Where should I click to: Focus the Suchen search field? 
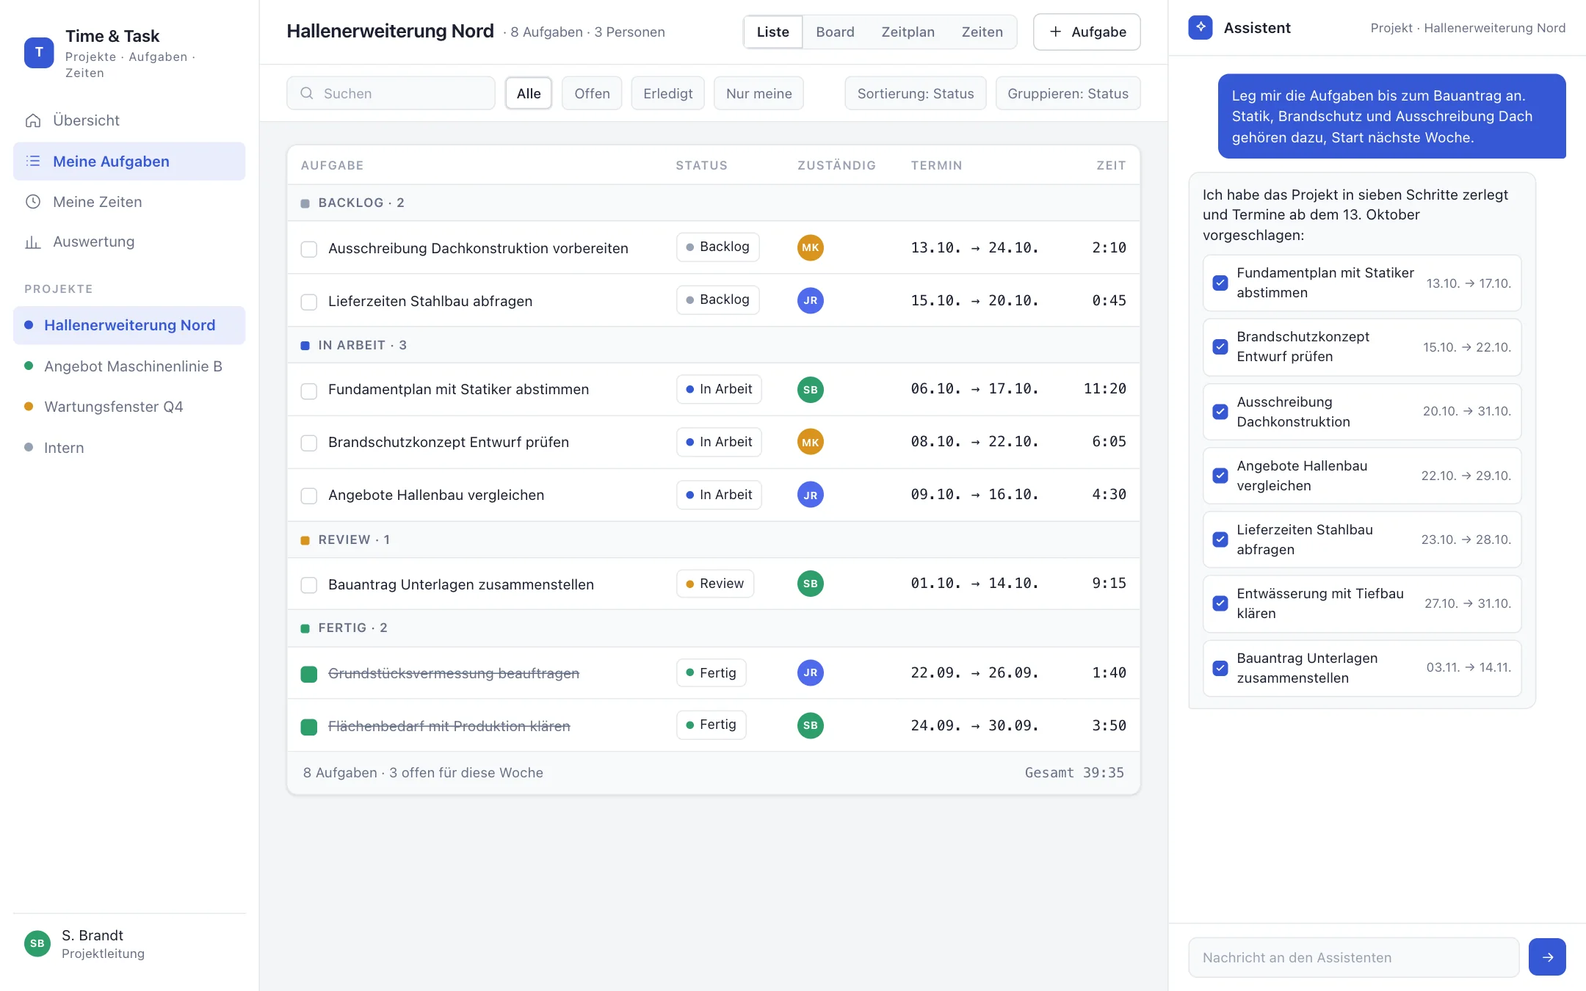click(x=391, y=93)
